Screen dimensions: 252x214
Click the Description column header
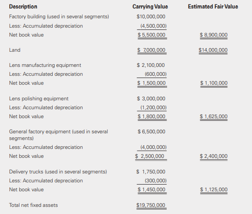23,7
